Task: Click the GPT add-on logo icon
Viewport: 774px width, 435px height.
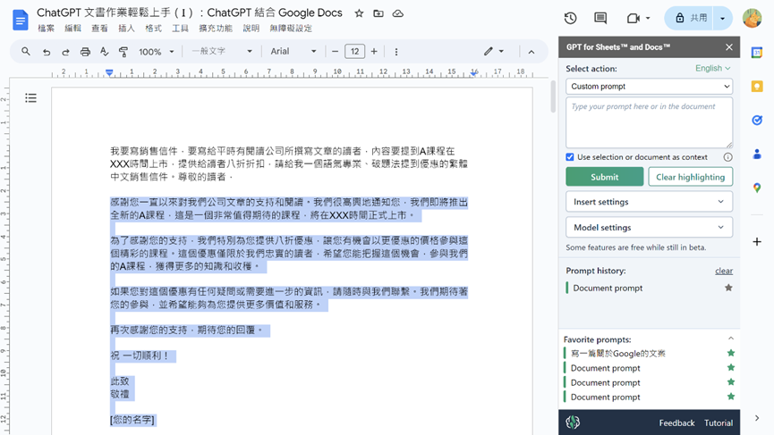Action: click(x=573, y=422)
